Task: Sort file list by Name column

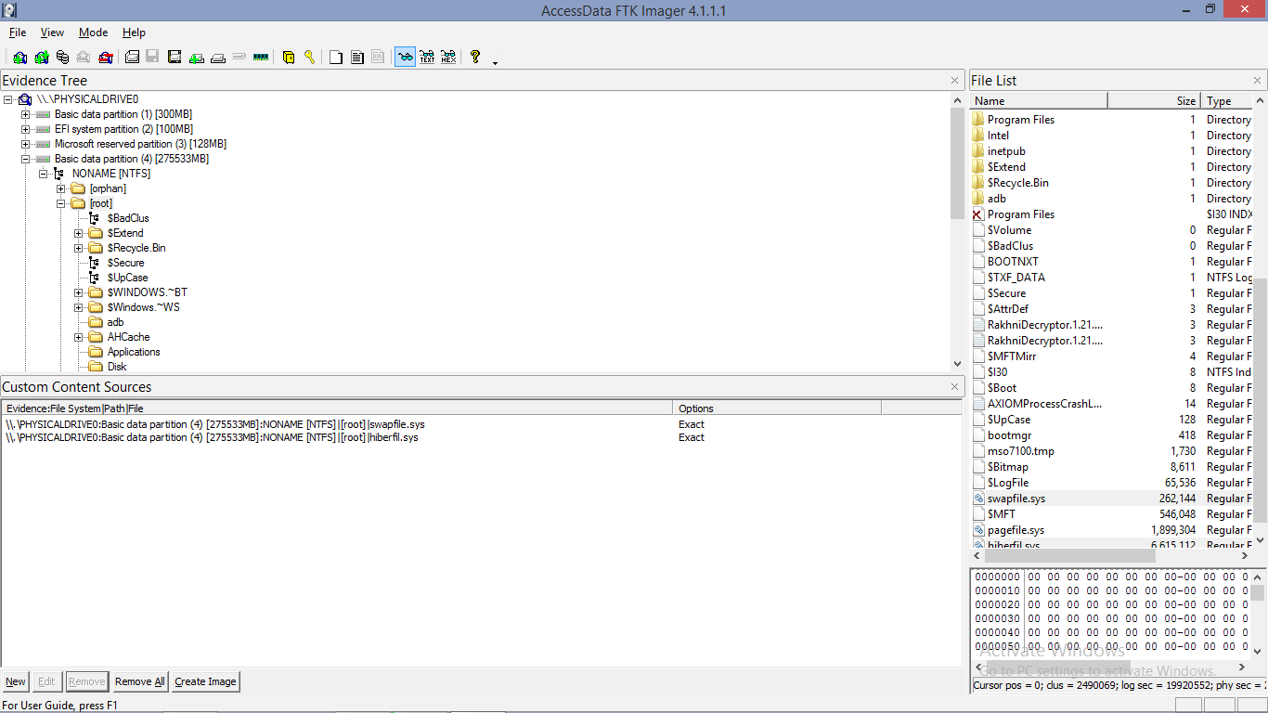Action: click(1038, 100)
